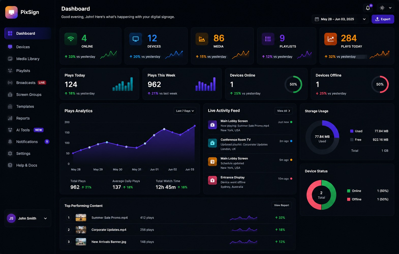This screenshot has width=399, height=254.
Task: Click '256 plays' in Corporate Updates row
Action: (147, 230)
